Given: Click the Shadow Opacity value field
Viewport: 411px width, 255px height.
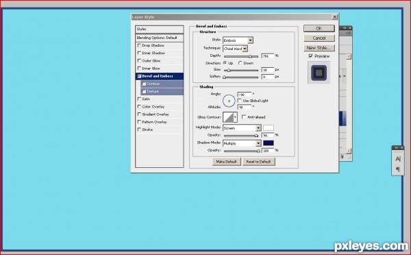Looking at the screenshot, I should [x=268, y=151].
